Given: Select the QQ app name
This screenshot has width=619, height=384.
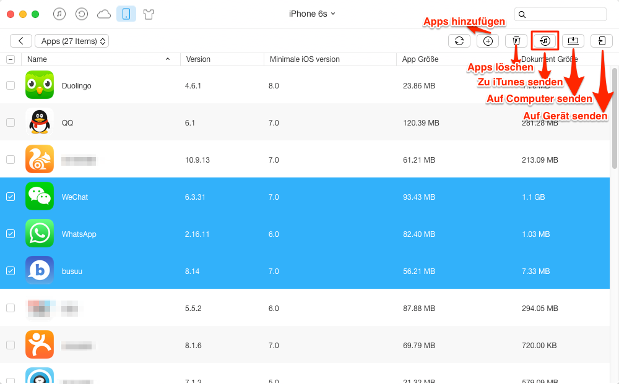Looking at the screenshot, I should click(x=67, y=122).
